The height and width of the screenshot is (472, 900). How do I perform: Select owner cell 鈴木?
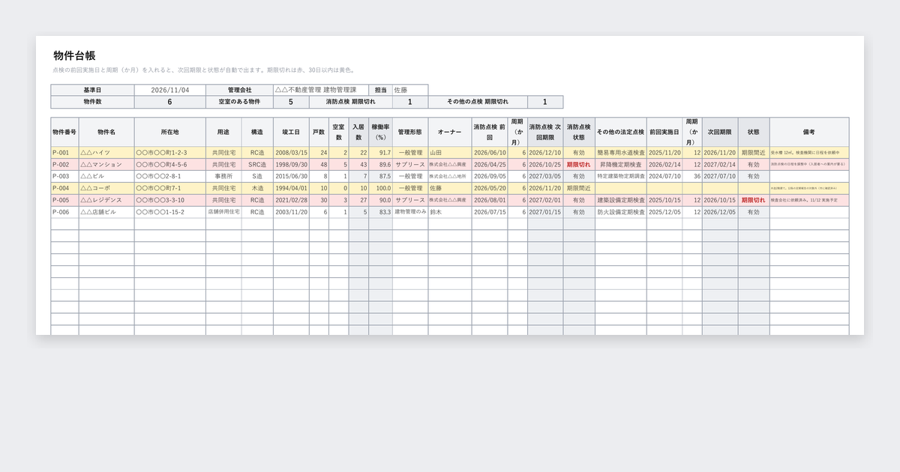coord(450,212)
